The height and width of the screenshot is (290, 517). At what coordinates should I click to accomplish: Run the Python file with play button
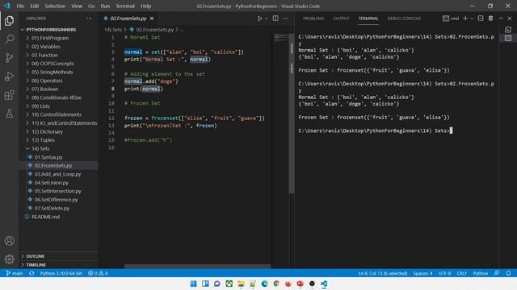260,19
